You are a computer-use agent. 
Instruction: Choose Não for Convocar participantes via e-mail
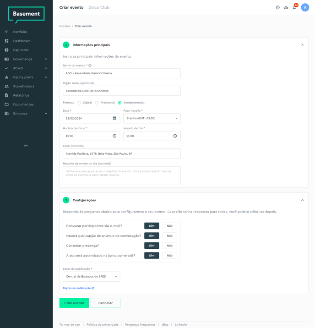click(x=169, y=226)
